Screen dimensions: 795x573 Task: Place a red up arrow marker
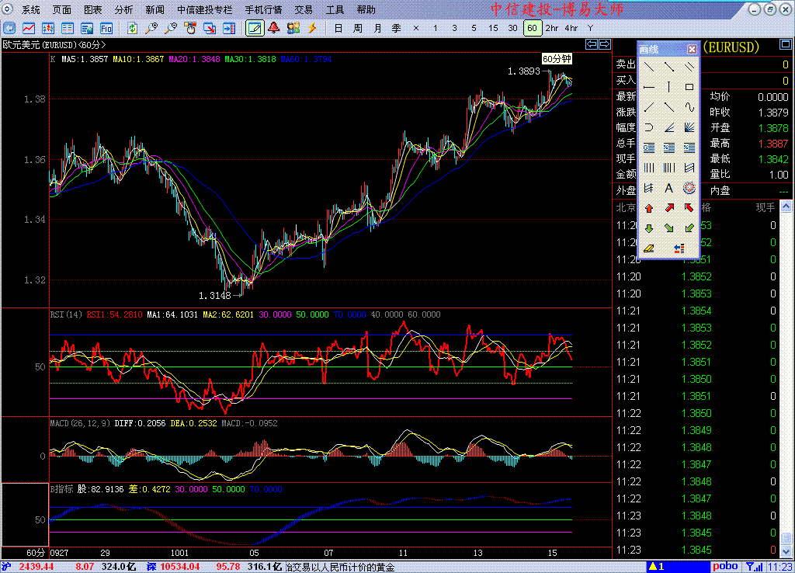(648, 208)
